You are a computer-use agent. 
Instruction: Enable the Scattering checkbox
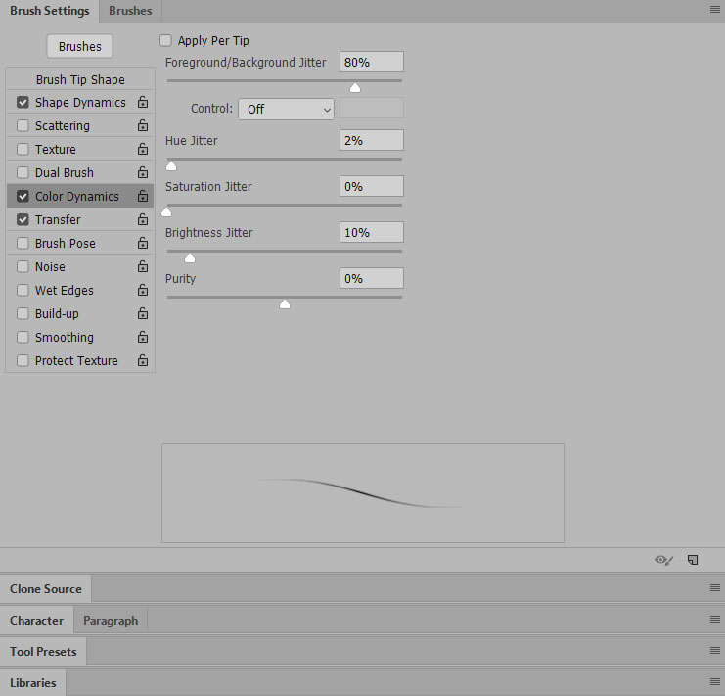(23, 125)
